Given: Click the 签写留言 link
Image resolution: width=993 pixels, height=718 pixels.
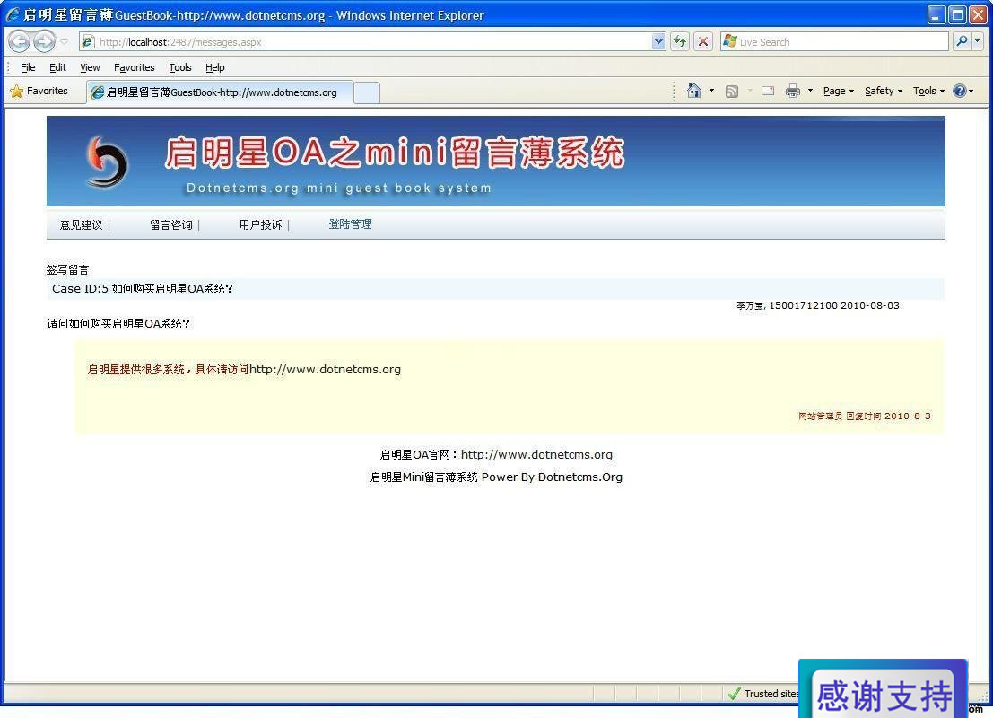Looking at the screenshot, I should point(68,270).
